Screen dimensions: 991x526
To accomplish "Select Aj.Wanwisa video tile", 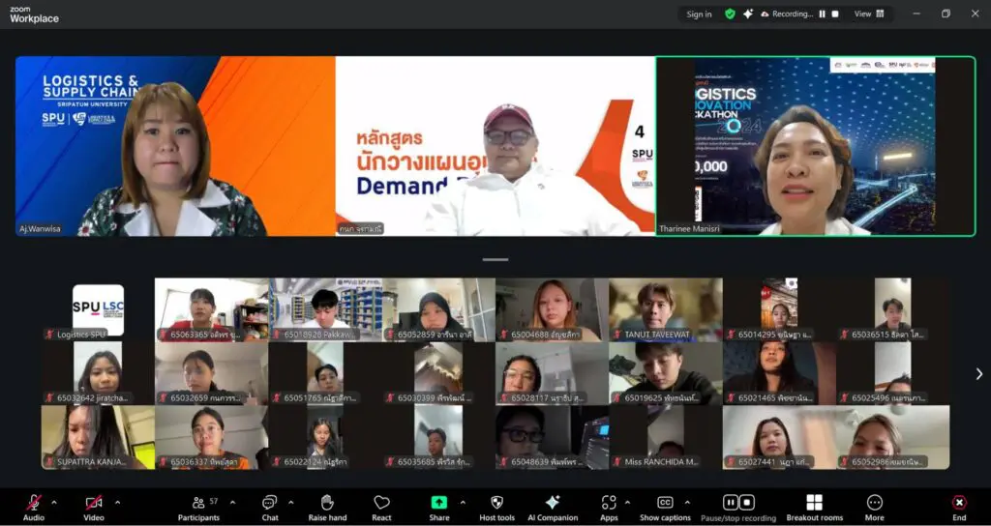I will (x=176, y=146).
